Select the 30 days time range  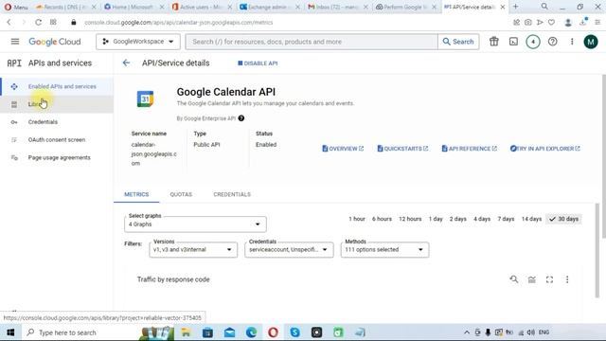tap(564, 219)
